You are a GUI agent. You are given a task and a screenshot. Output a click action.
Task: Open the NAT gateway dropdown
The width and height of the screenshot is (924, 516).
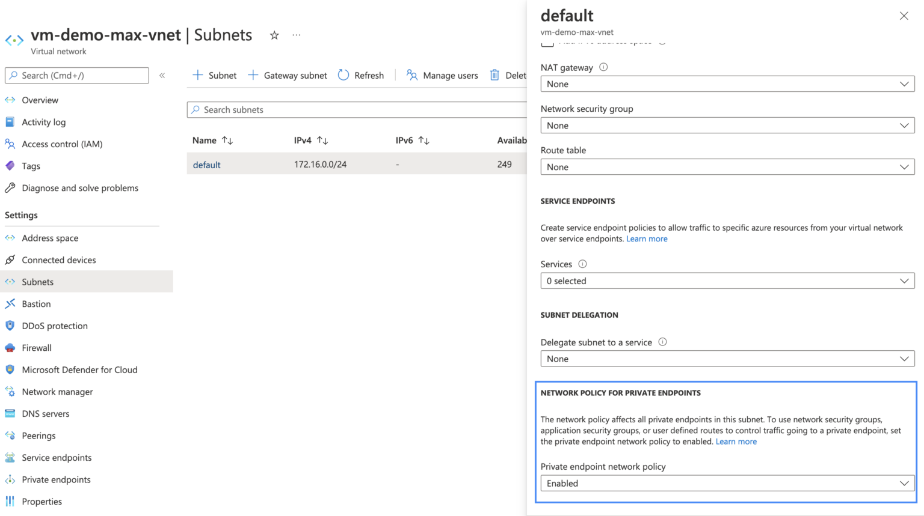click(727, 84)
